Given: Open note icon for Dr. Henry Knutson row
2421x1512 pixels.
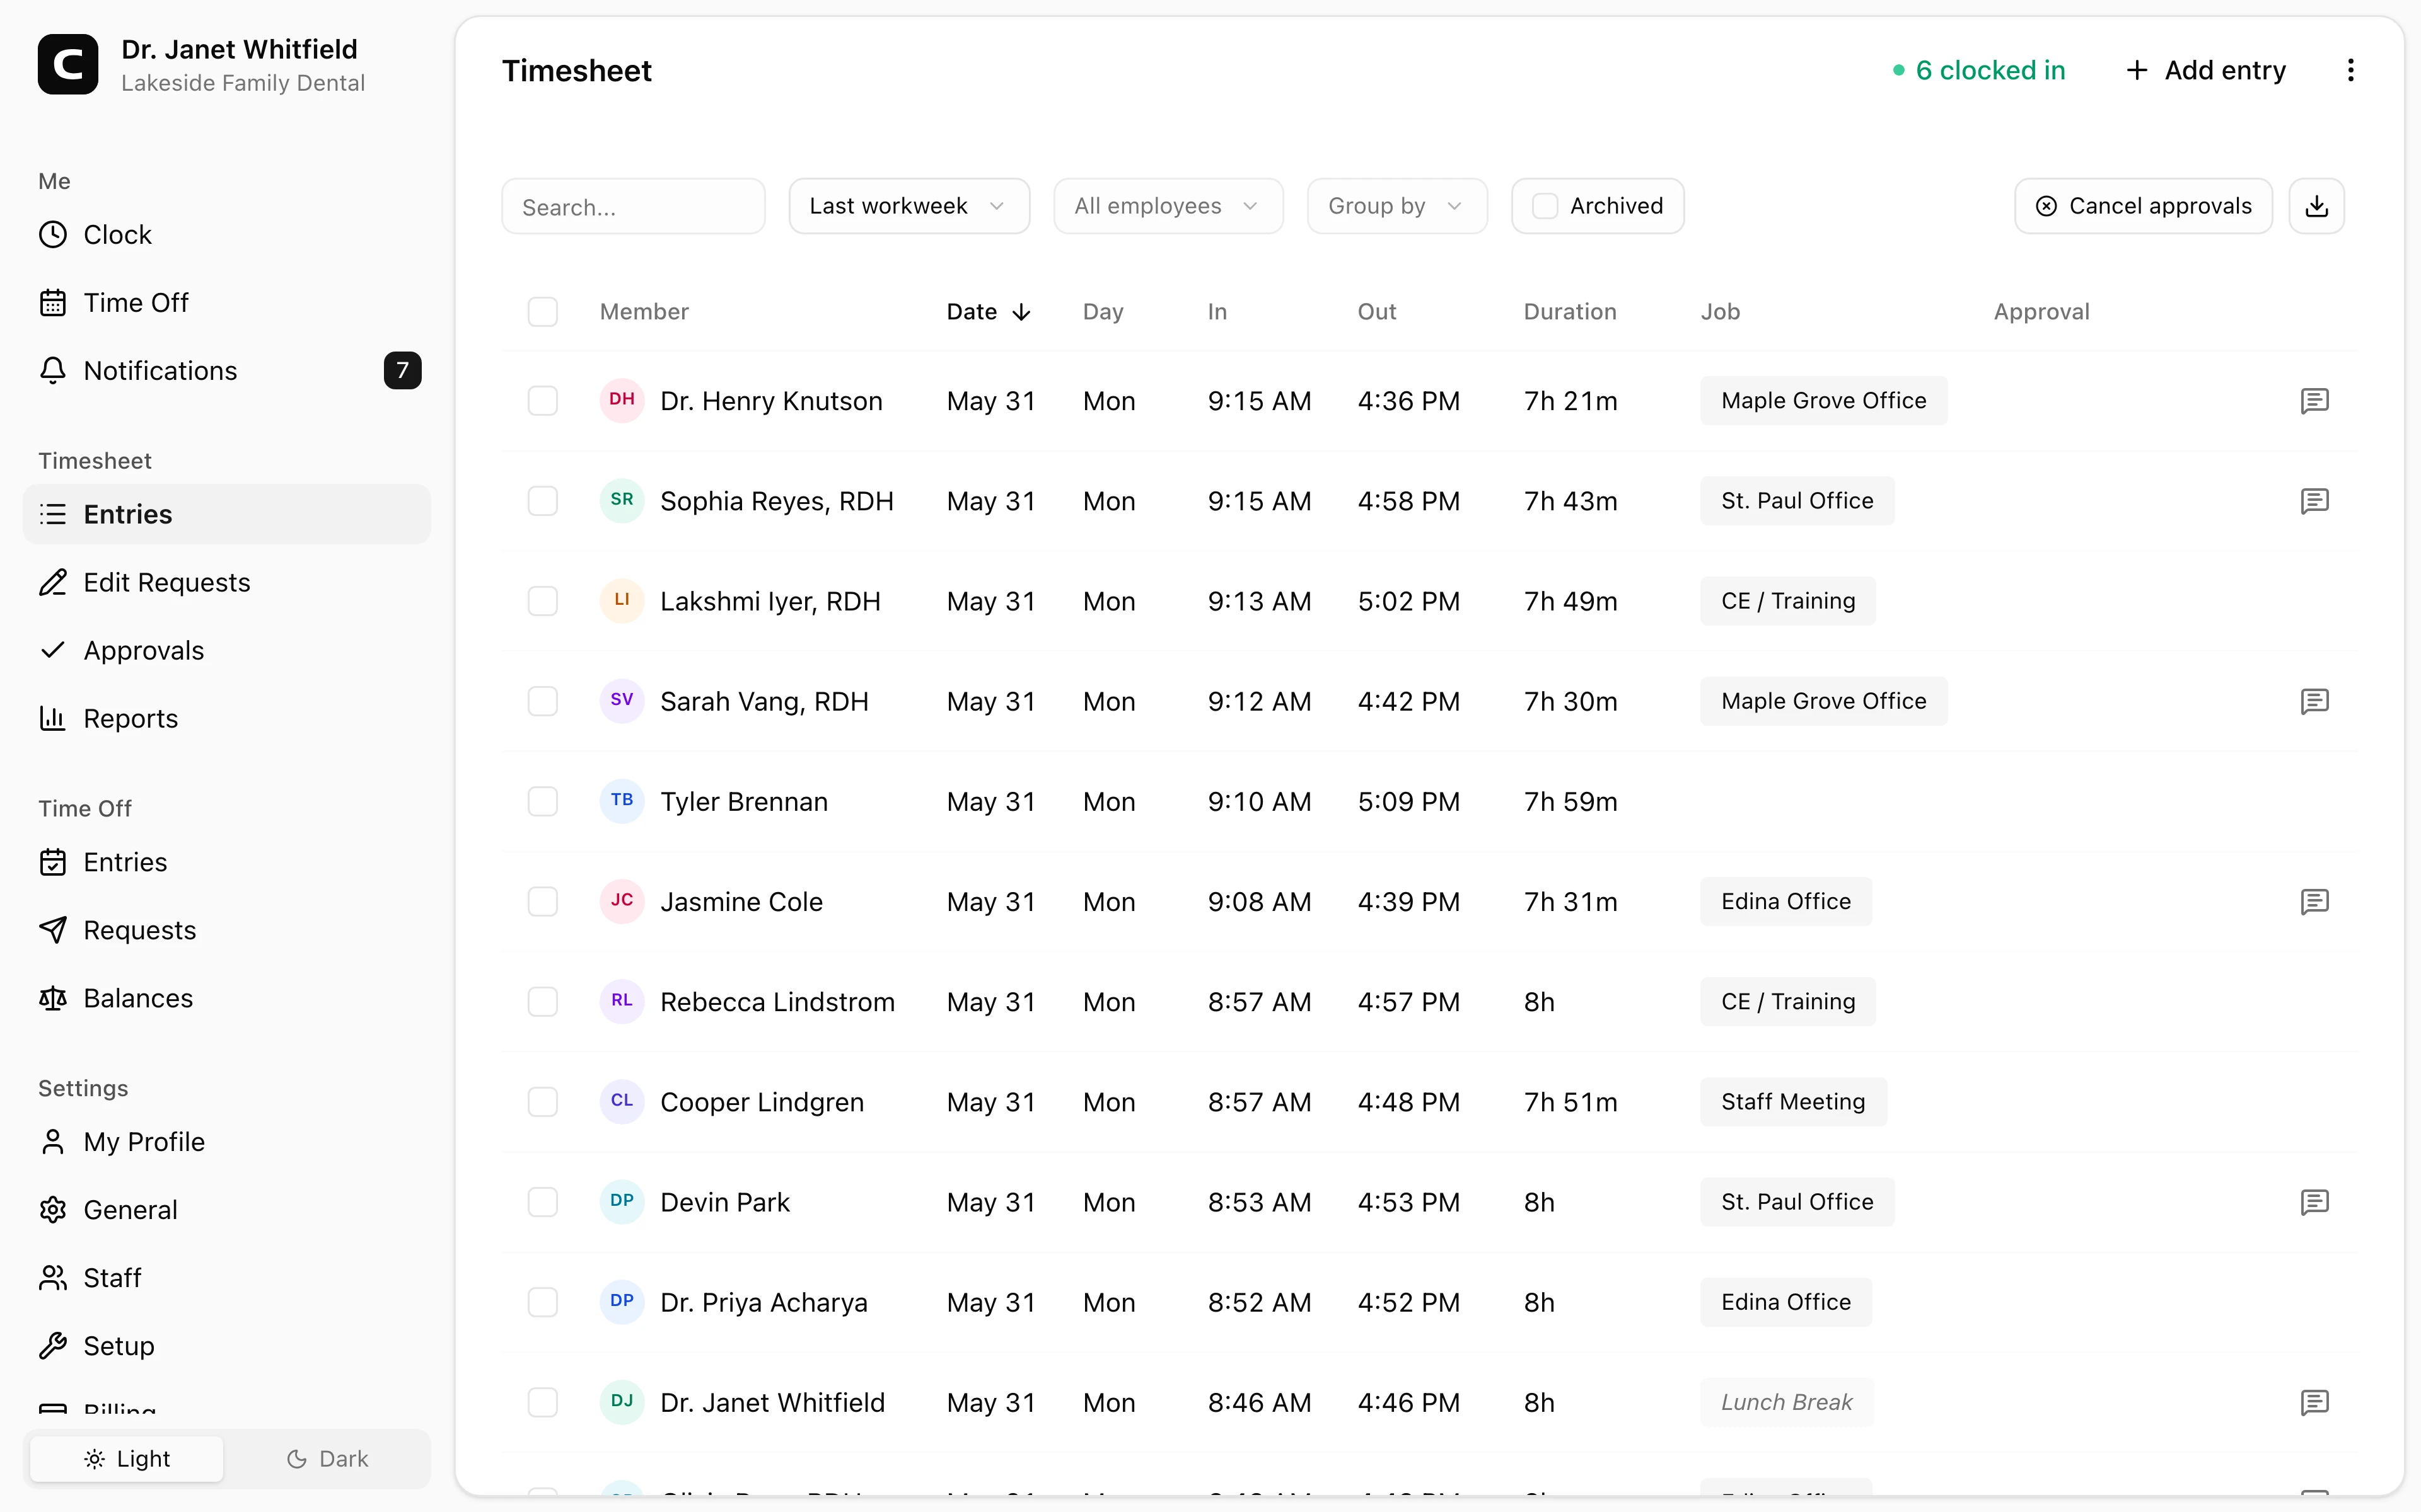Looking at the screenshot, I should click(x=2314, y=401).
